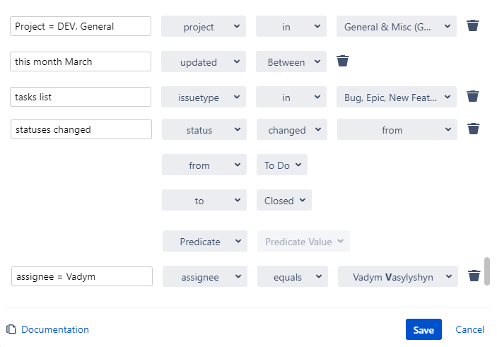Cancel the filter editing
The width and height of the screenshot is (497, 347).
470,330
